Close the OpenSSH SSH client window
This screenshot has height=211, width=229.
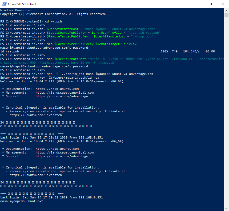(x=223, y=4)
